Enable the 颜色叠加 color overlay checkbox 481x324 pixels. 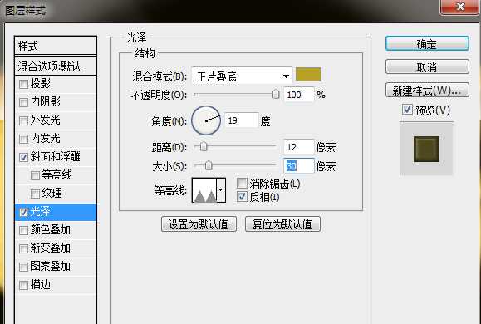pyautogui.click(x=23, y=230)
